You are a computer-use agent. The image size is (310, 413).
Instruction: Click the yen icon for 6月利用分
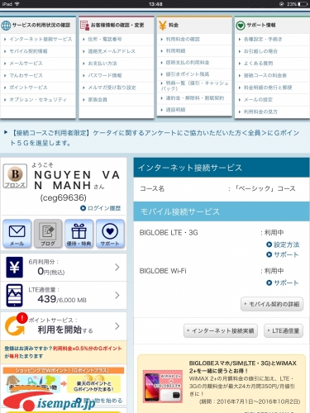(14, 267)
